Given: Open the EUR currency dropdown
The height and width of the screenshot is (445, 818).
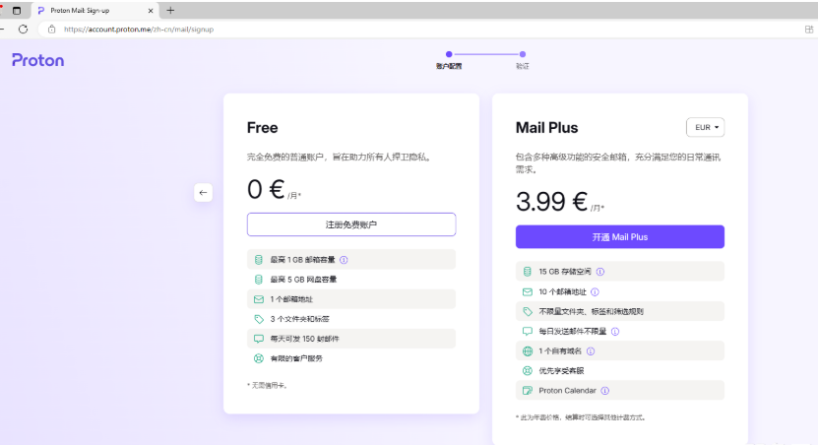Looking at the screenshot, I should [706, 127].
